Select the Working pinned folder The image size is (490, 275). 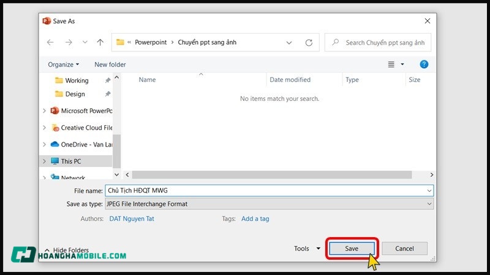point(77,81)
